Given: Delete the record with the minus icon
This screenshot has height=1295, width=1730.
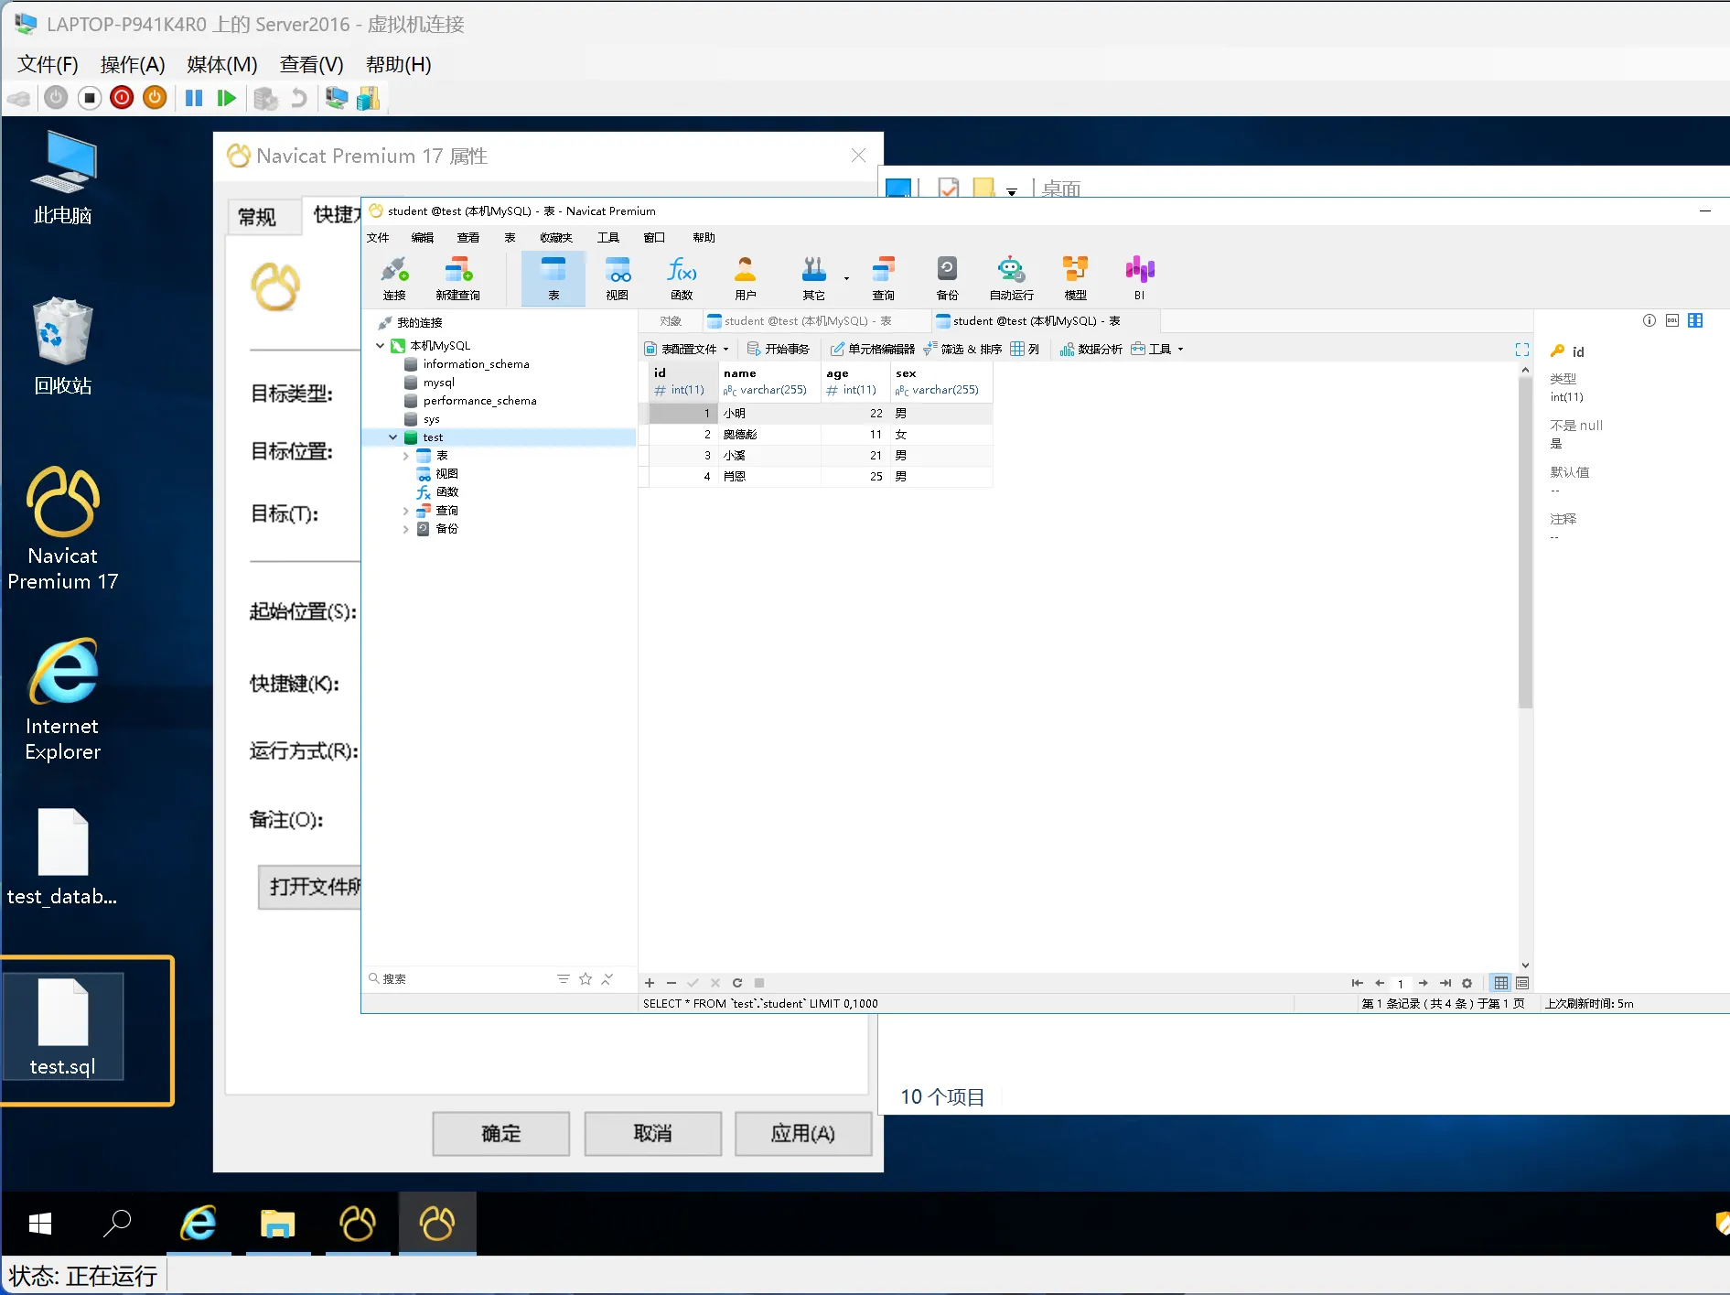Looking at the screenshot, I should coord(672,983).
